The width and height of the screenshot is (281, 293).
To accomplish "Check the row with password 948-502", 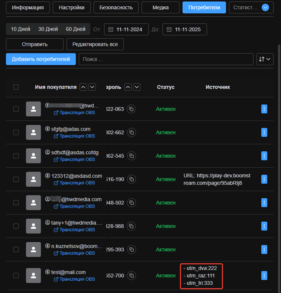I will tap(16, 203).
